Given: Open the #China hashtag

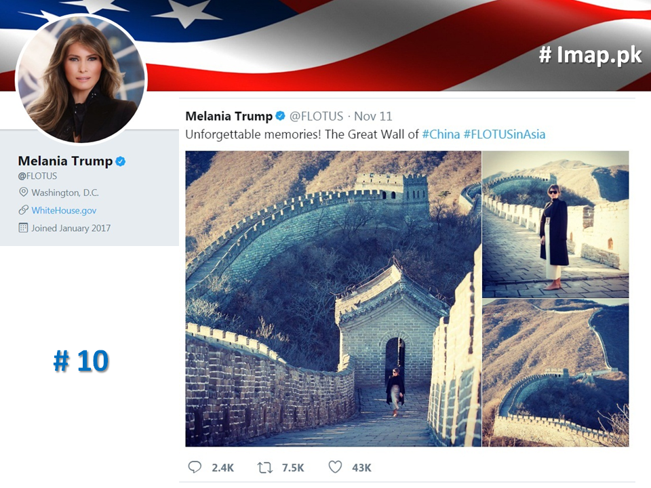Looking at the screenshot, I should click(441, 134).
